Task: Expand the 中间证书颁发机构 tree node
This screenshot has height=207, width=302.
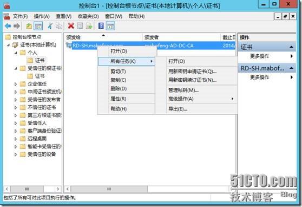Action: 16,92
